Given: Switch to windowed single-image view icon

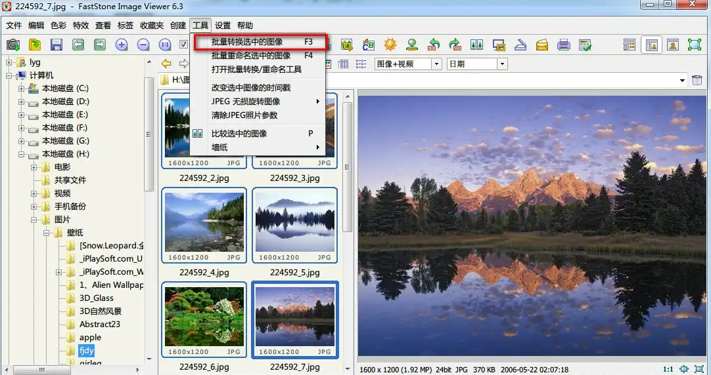Looking at the screenshot, I should 673,45.
